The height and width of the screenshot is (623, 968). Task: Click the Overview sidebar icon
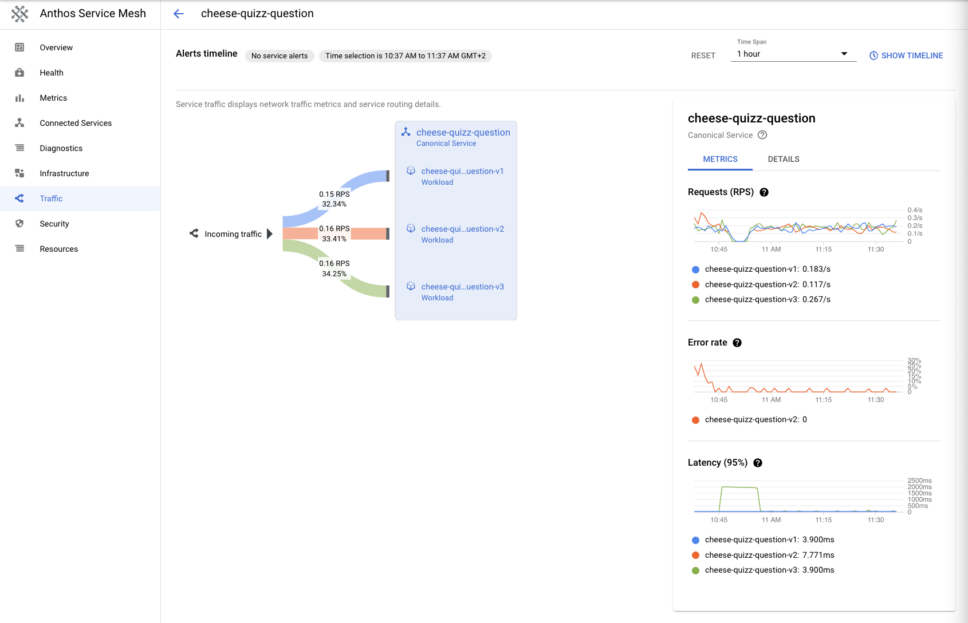[x=19, y=47]
